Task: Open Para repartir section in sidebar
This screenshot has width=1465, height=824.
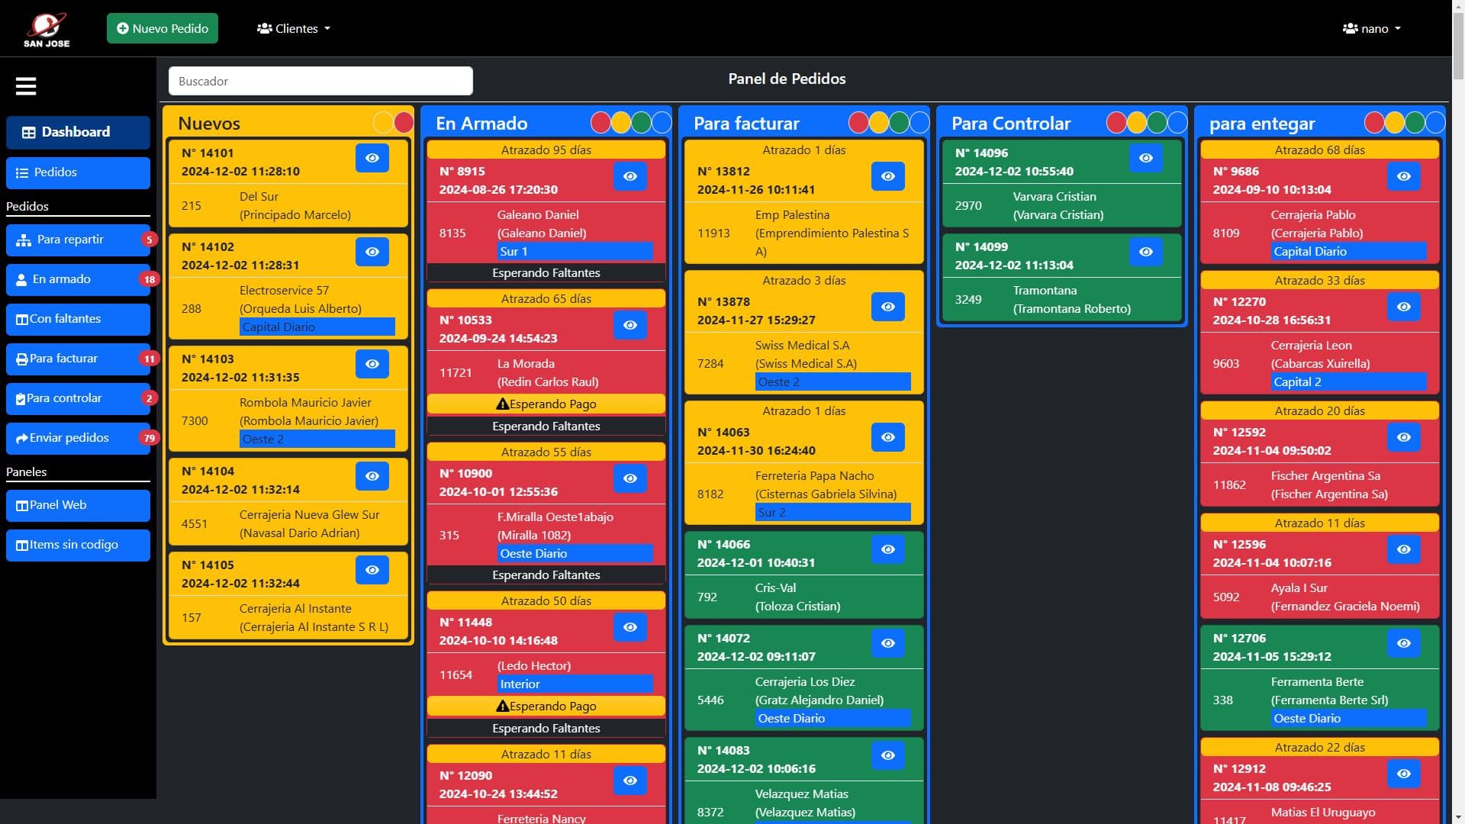Action: pyautogui.click(x=78, y=240)
